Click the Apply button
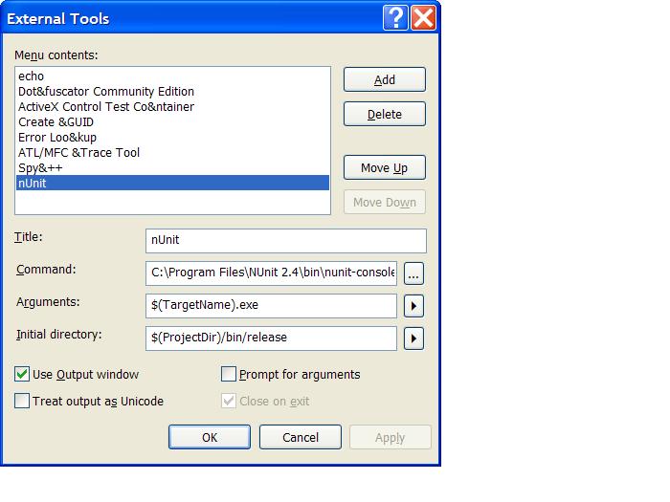This screenshot has width=670, height=502. [x=391, y=437]
